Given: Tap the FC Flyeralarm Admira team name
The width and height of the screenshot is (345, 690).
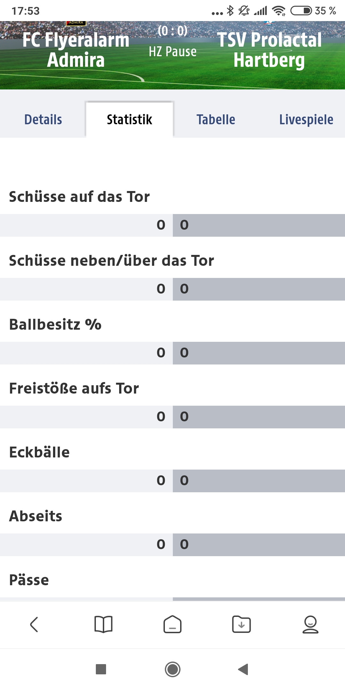Looking at the screenshot, I should coord(76,50).
